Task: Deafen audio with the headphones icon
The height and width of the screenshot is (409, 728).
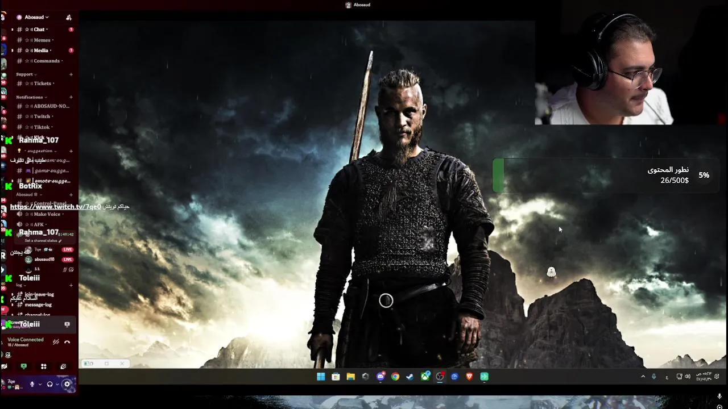Action: point(50,384)
